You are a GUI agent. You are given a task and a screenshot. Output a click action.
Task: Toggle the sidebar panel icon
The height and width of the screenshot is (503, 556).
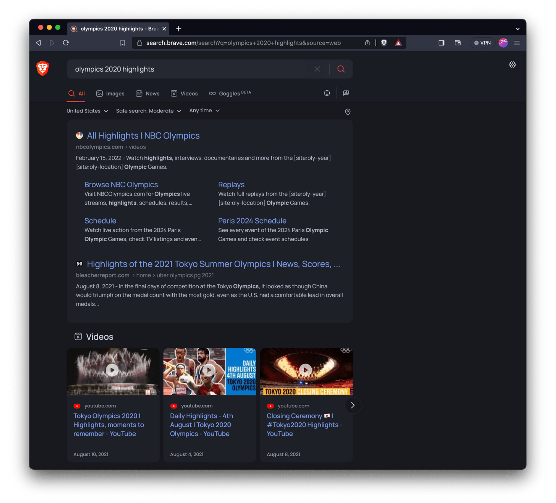click(x=441, y=43)
